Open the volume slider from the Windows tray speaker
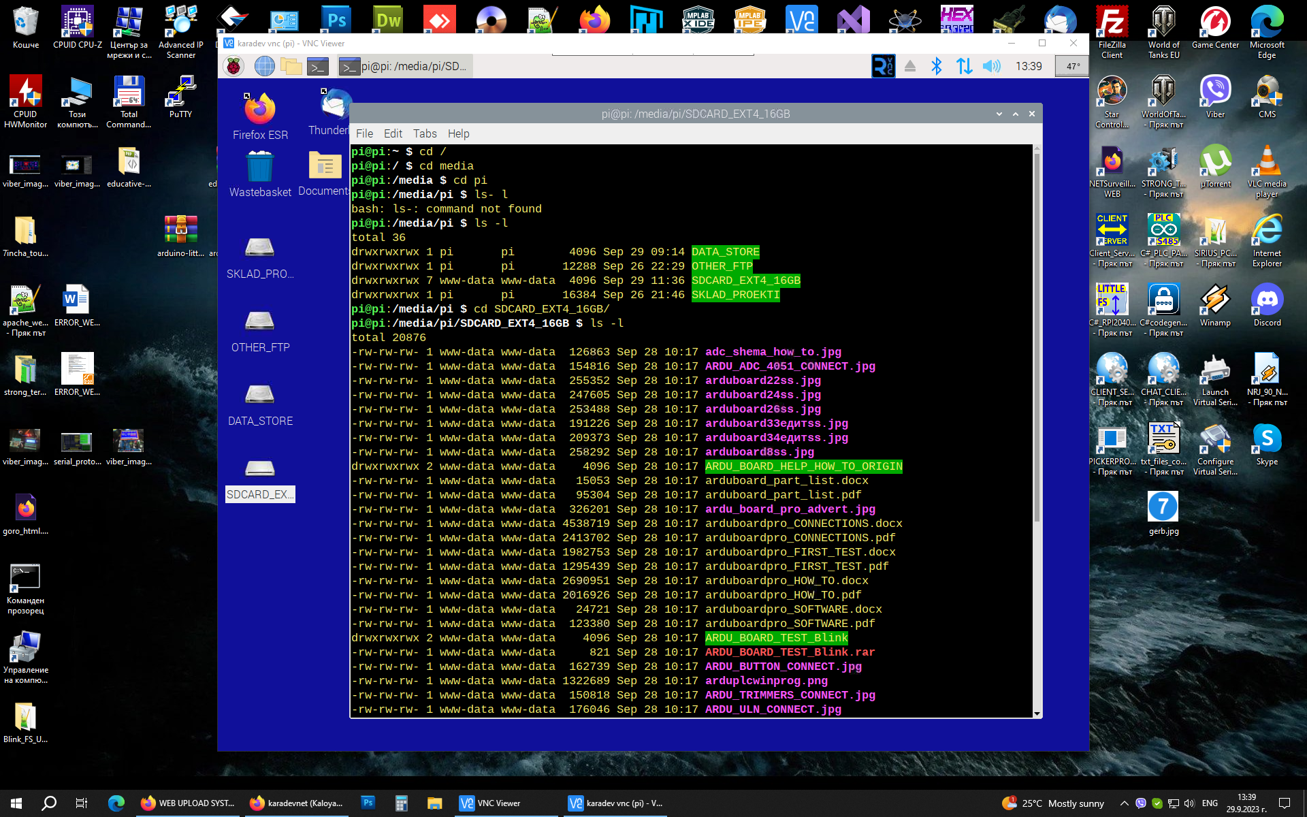The image size is (1307, 817). [x=1190, y=803]
